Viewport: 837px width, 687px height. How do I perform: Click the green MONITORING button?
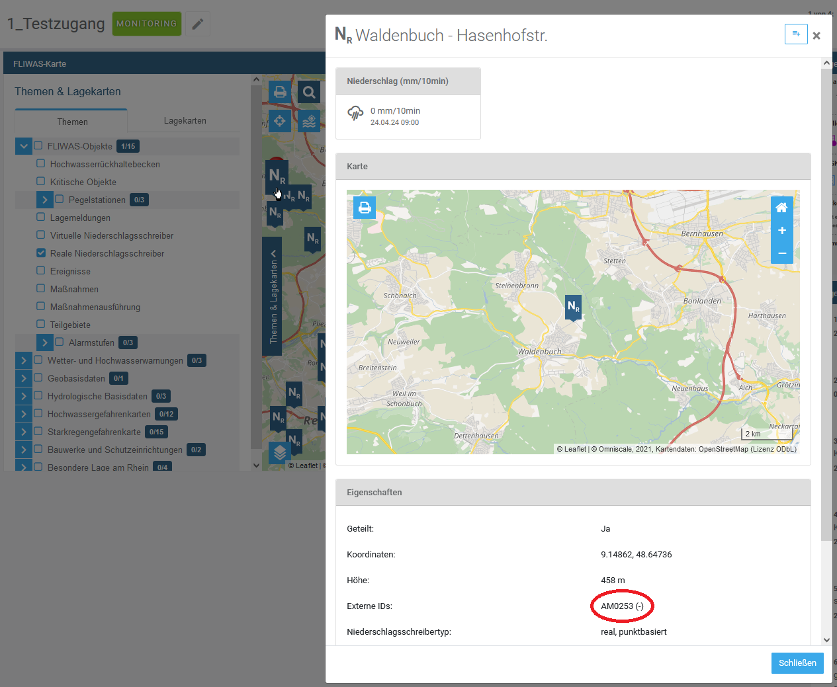tap(146, 24)
